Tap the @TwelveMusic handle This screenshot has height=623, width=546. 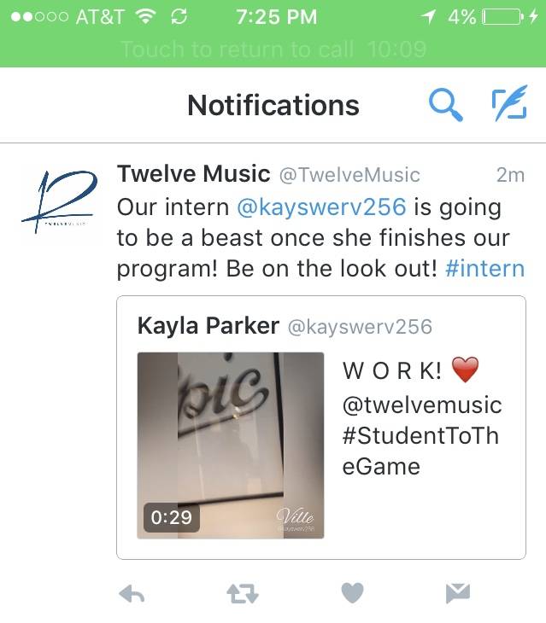349,175
